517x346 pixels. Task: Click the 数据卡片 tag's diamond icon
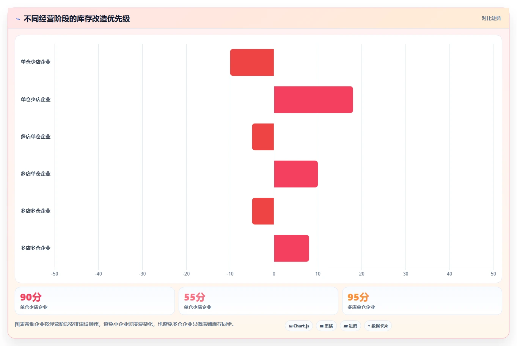369,326
